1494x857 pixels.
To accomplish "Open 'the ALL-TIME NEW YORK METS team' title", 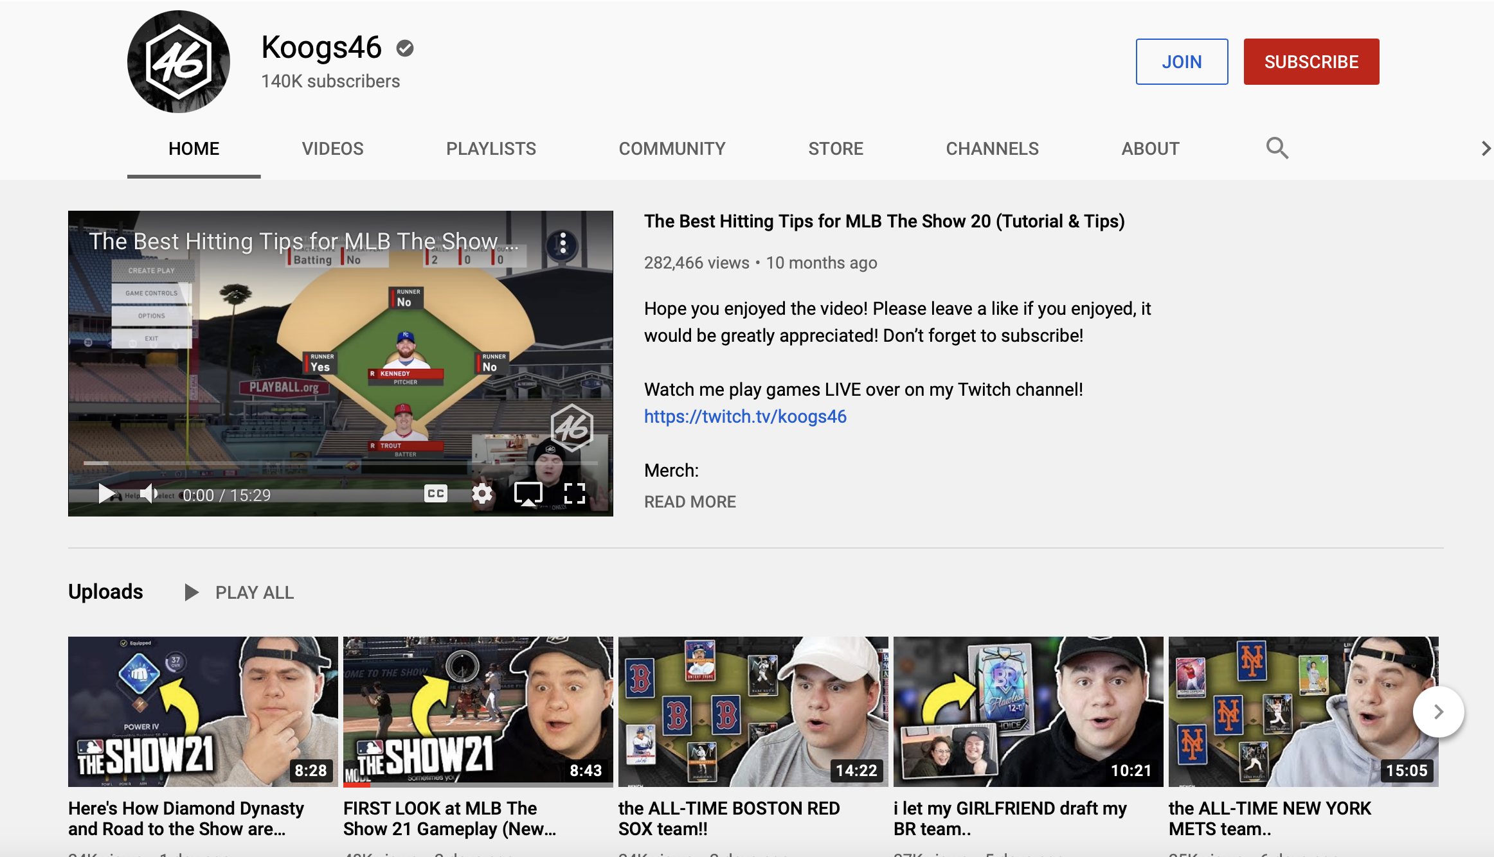I will tap(1270, 818).
